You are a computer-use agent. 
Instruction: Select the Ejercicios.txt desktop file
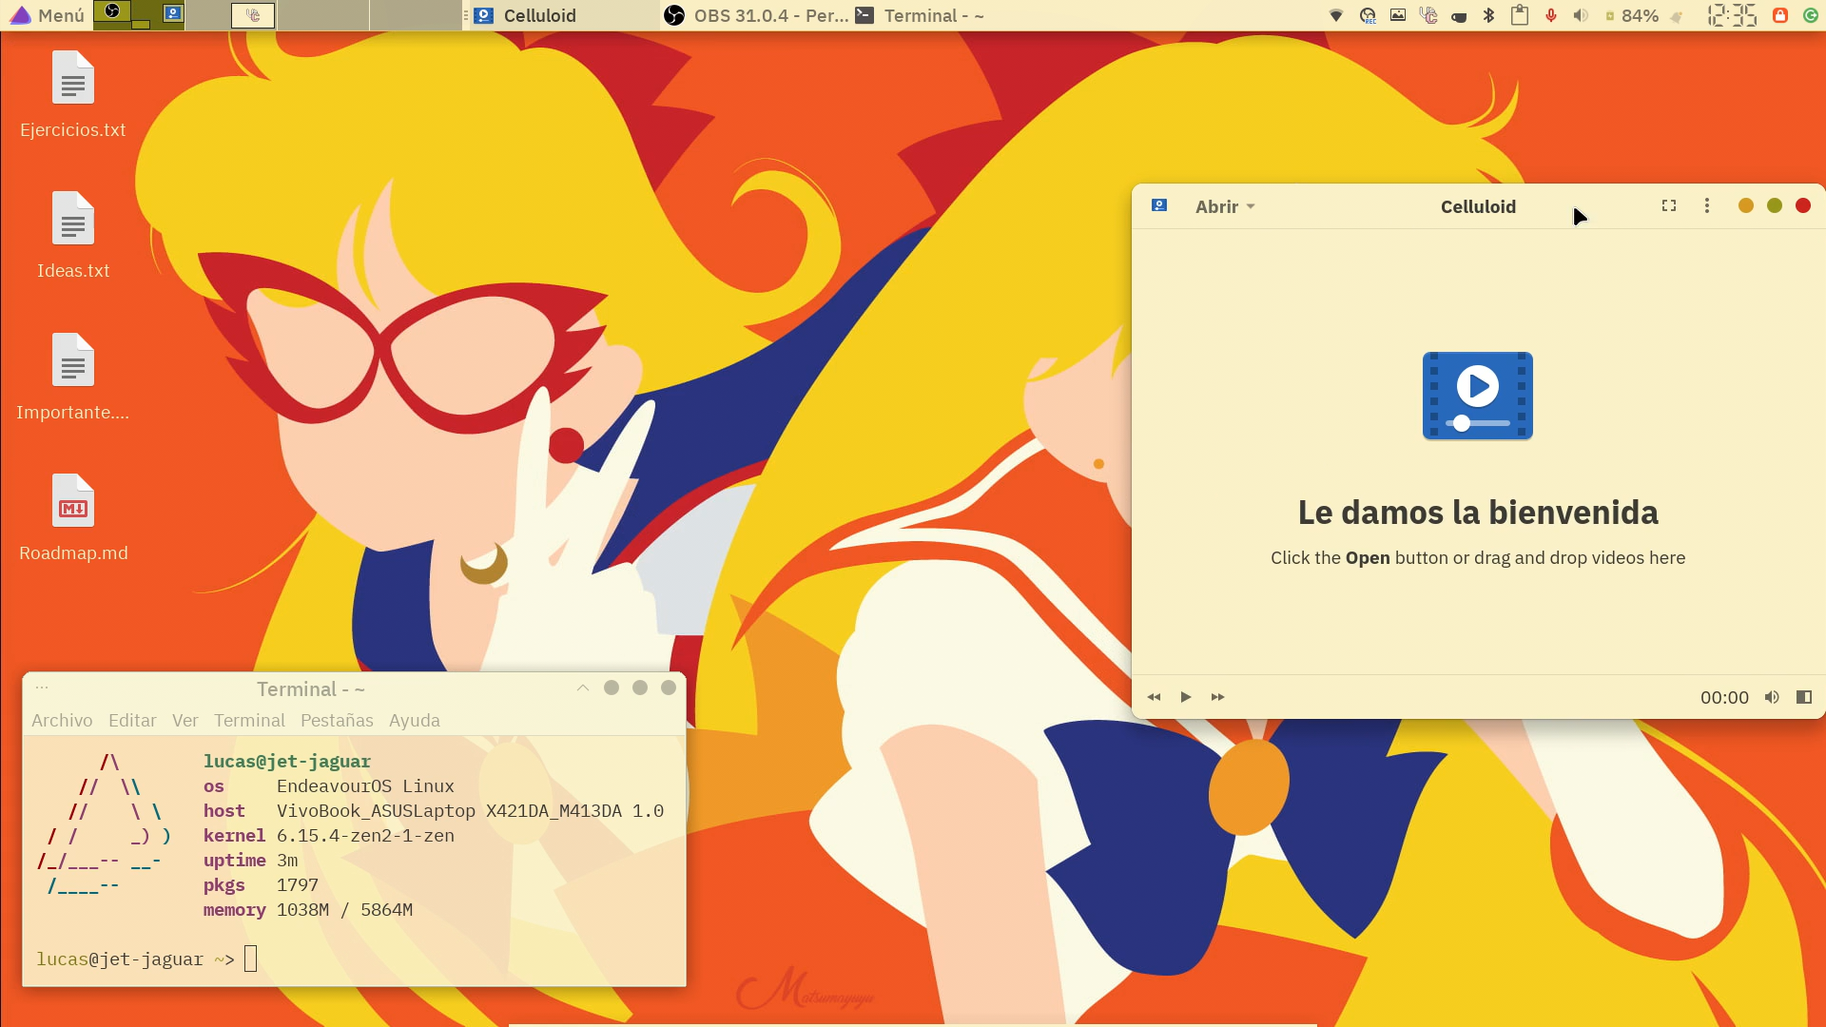pyautogui.click(x=73, y=95)
